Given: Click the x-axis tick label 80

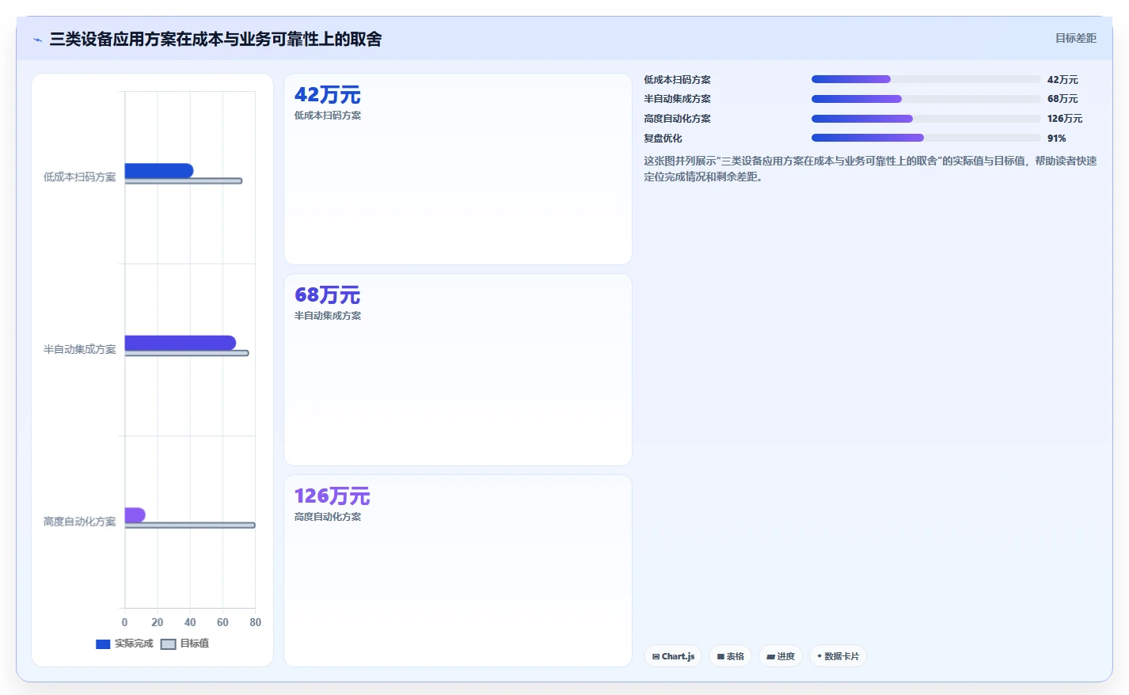Looking at the screenshot, I should (255, 623).
